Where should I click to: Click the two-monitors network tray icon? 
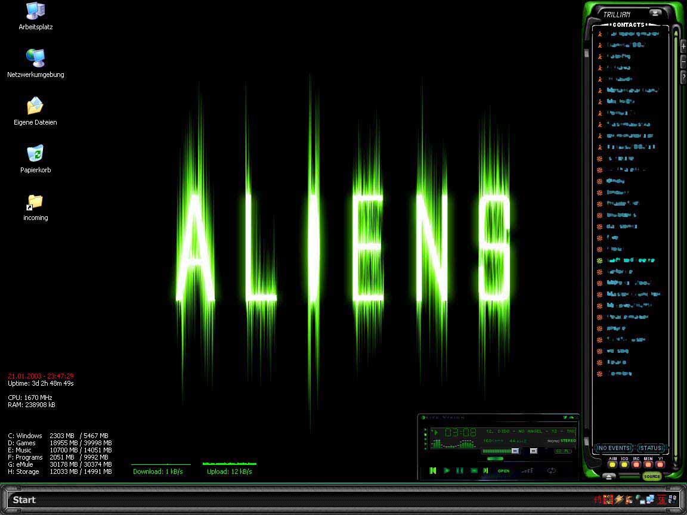650,500
